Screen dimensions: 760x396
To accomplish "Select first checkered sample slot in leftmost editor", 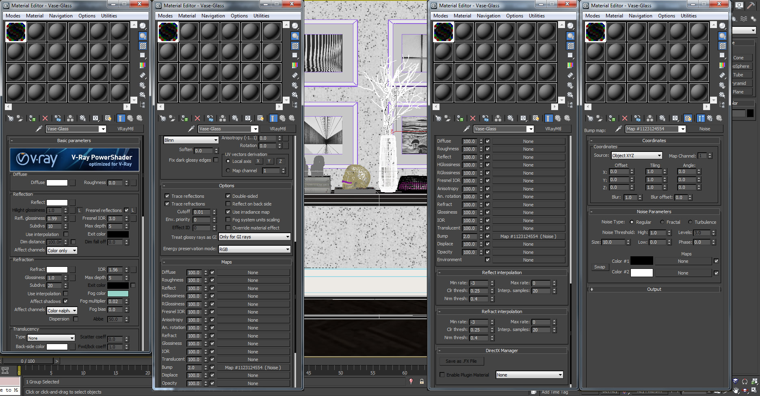I will (x=16, y=32).
